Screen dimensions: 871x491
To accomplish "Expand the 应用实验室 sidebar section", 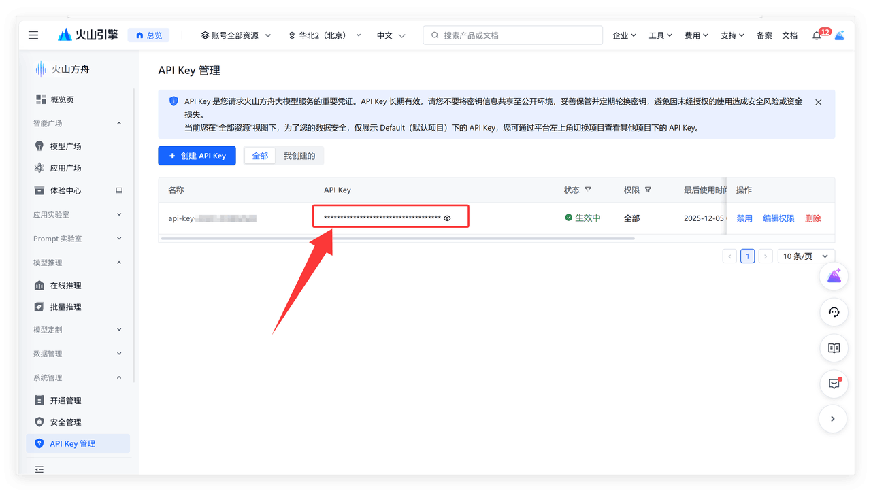I will point(78,215).
